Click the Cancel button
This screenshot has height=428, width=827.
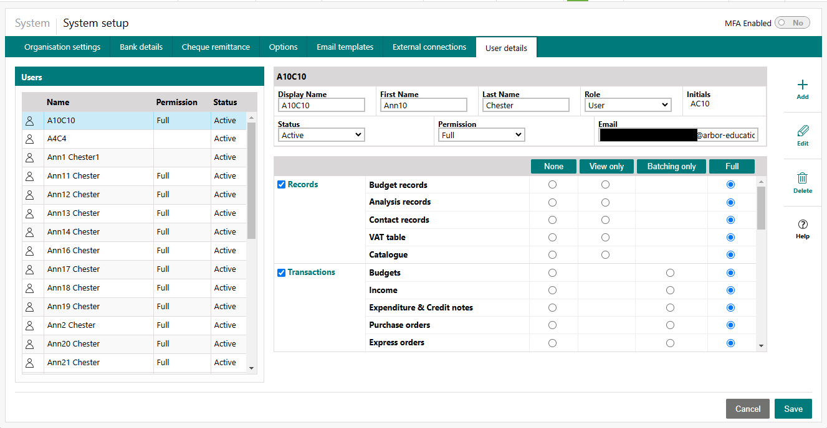coord(747,409)
